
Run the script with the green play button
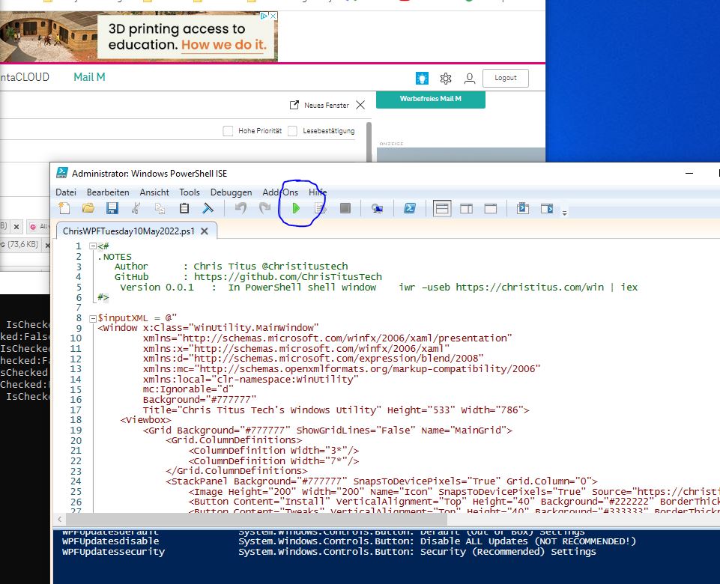pyautogui.click(x=296, y=208)
